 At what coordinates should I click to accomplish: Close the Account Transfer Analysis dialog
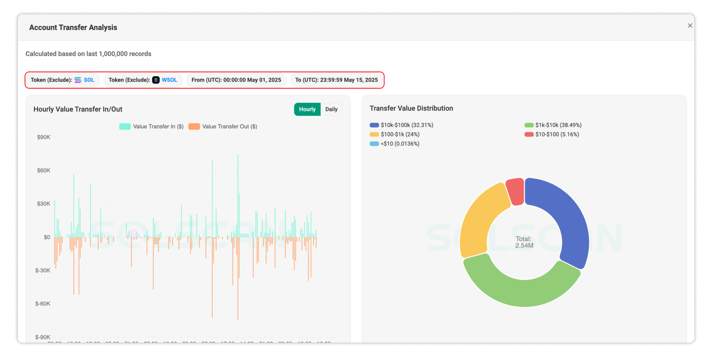tap(690, 26)
